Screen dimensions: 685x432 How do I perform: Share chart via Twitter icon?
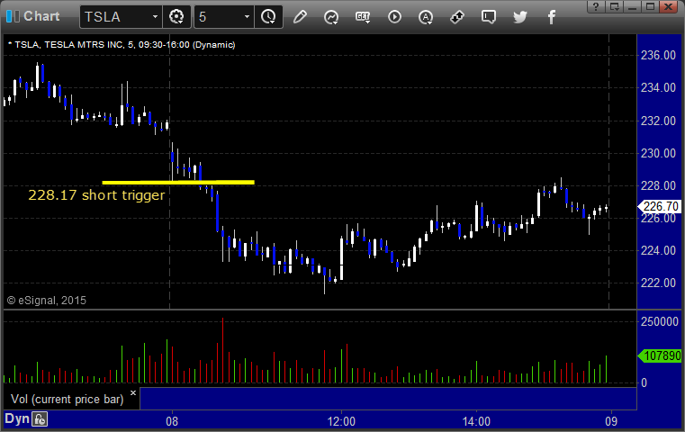pyautogui.click(x=520, y=17)
